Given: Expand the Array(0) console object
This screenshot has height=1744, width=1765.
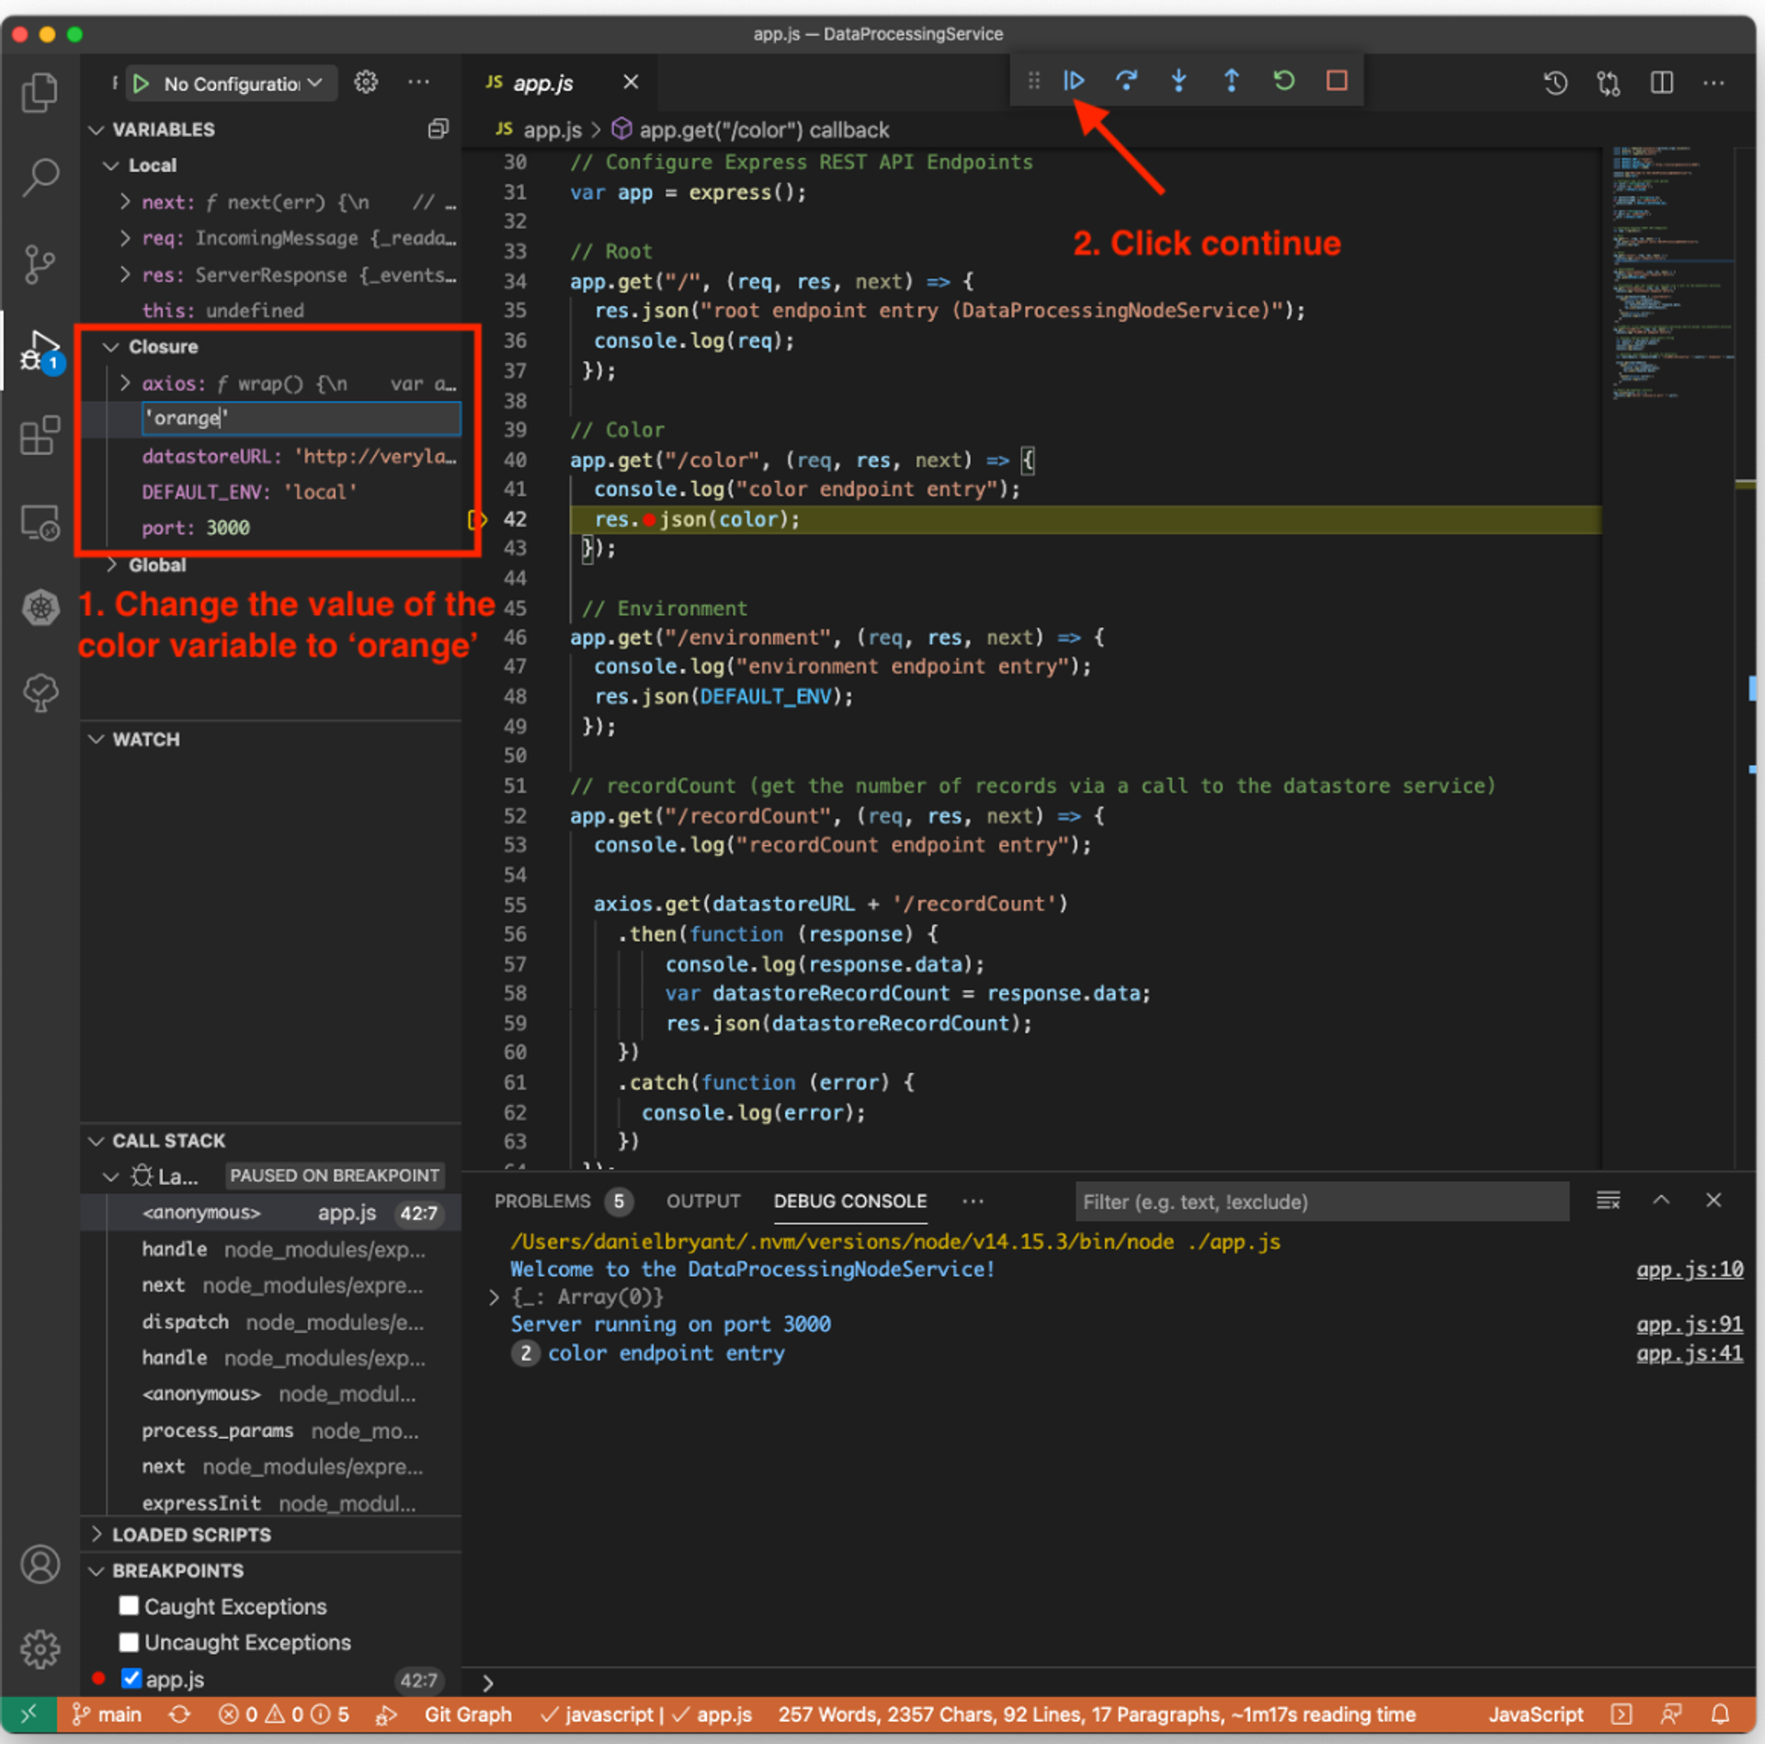Looking at the screenshot, I should pos(495,1297).
